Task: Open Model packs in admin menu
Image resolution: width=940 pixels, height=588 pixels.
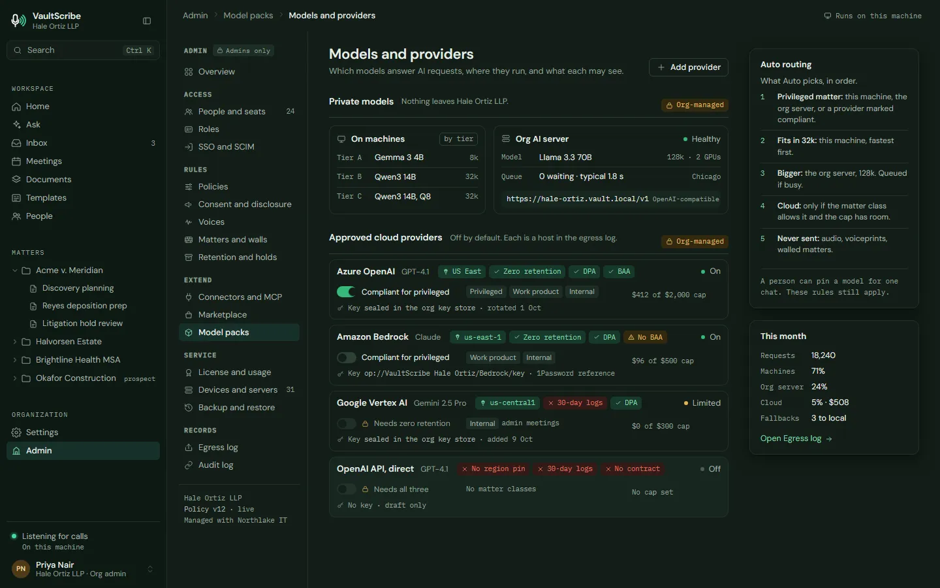Action: click(239, 333)
